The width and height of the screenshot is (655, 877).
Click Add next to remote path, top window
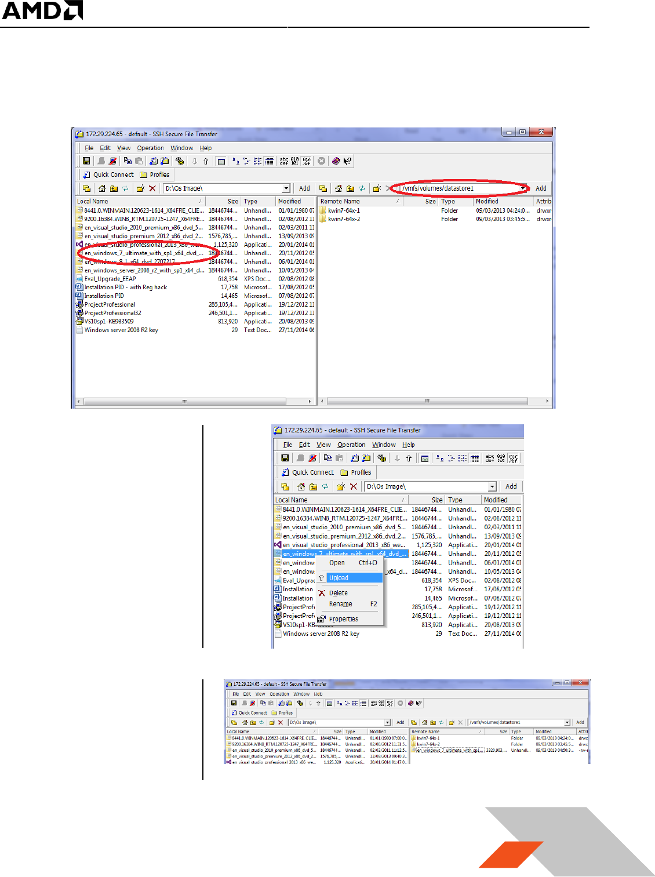point(541,188)
